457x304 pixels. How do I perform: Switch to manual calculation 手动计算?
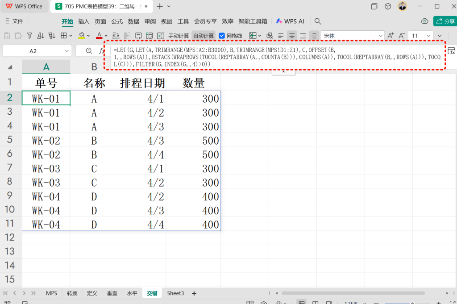point(179,36)
